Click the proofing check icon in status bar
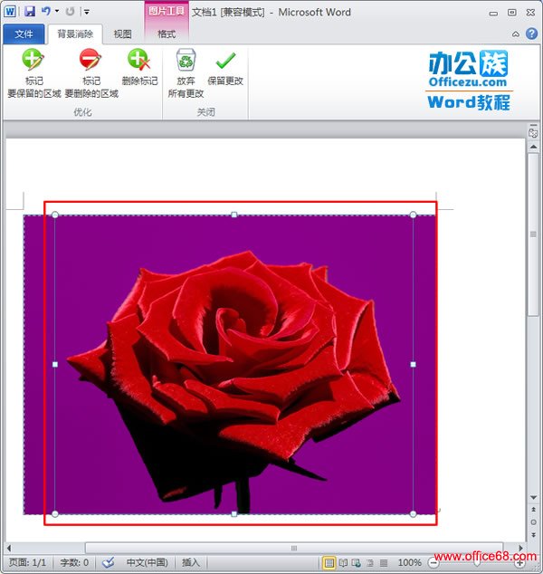 pyautogui.click(x=108, y=562)
